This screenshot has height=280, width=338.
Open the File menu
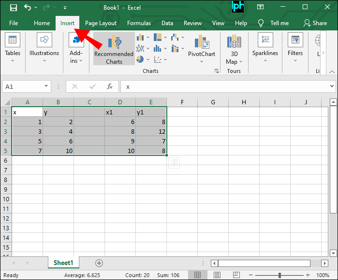coord(14,23)
